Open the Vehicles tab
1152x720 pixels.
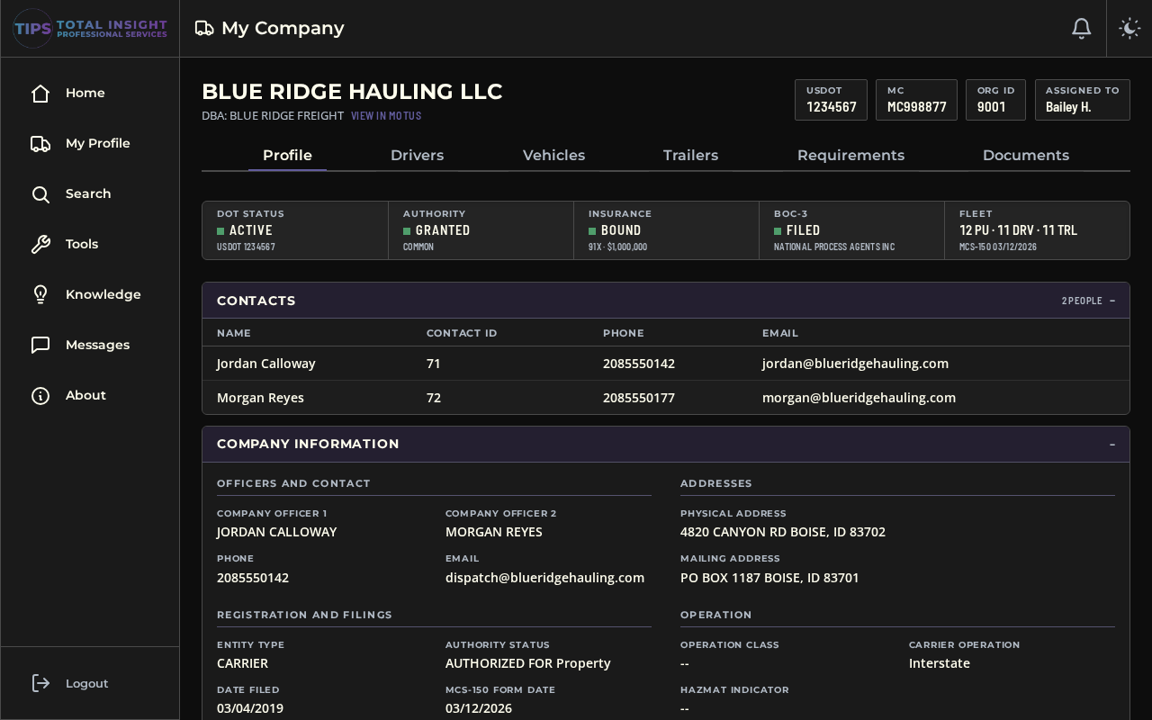pyautogui.click(x=553, y=155)
